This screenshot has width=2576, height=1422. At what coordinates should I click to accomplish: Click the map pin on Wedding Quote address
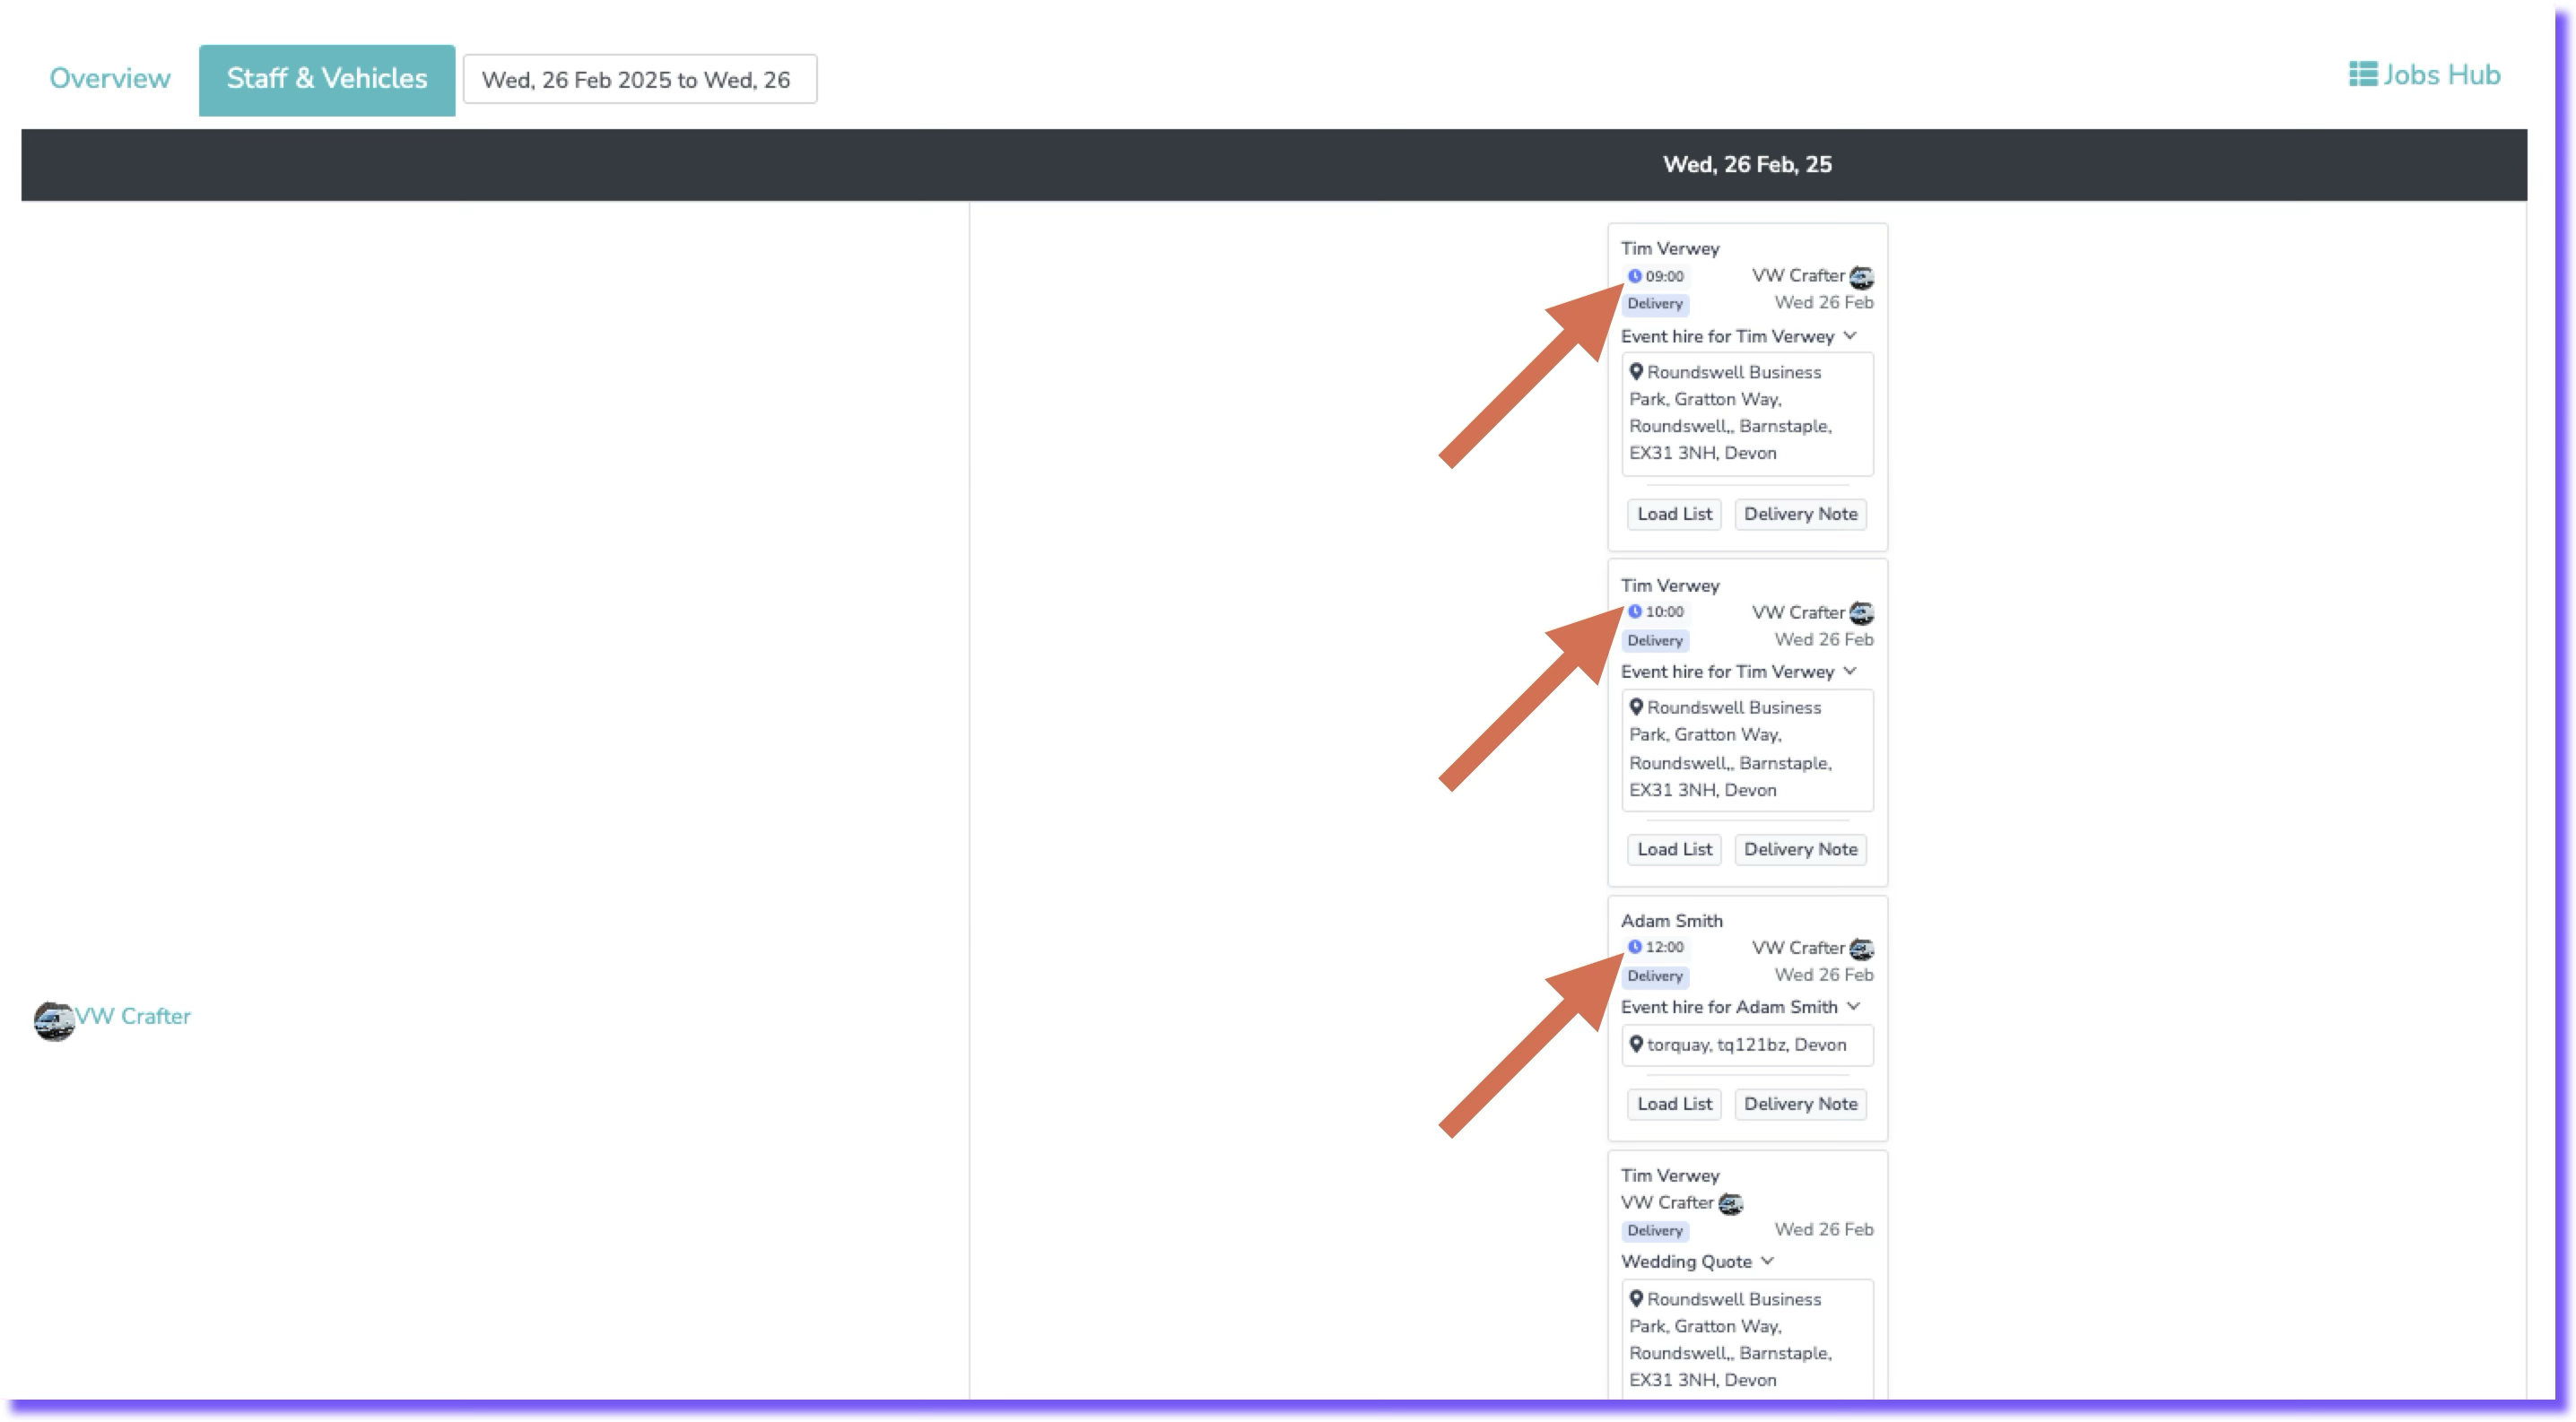click(1636, 1299)
